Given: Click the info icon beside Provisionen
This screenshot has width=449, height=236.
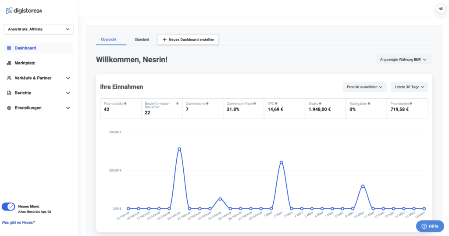Looking at the screenshot, I should 410,104.
